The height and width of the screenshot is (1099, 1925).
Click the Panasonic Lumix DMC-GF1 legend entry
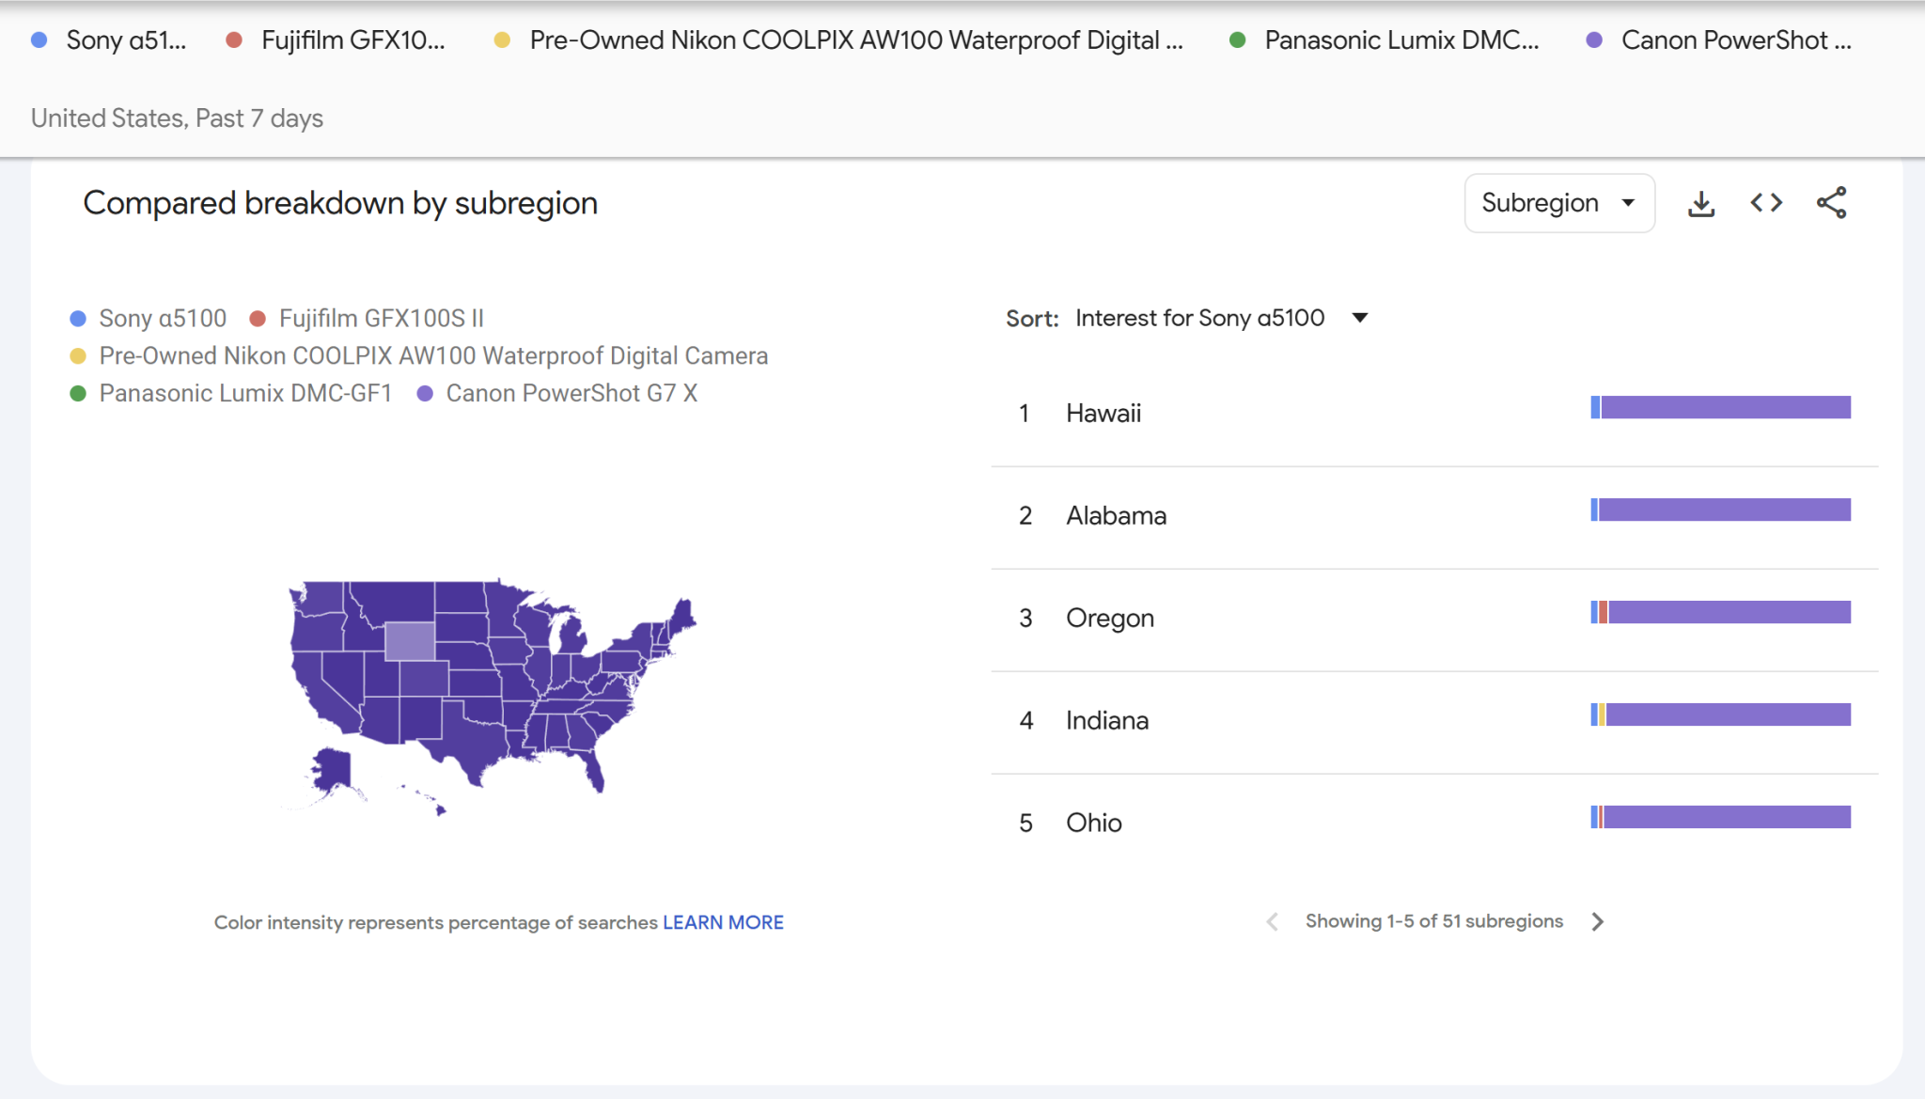click(x=231, y=394)
